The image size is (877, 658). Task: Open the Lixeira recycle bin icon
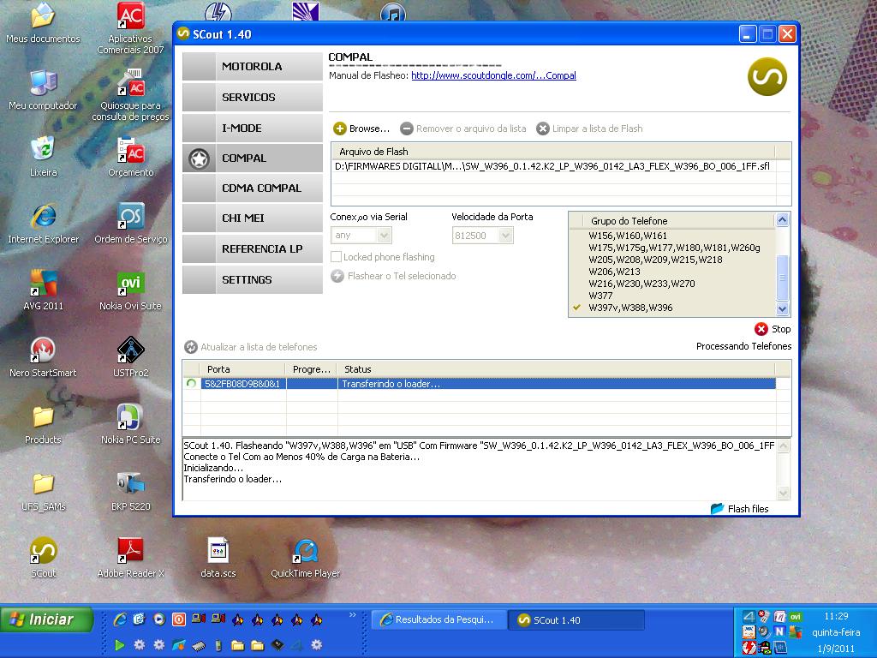pos(43,156)
